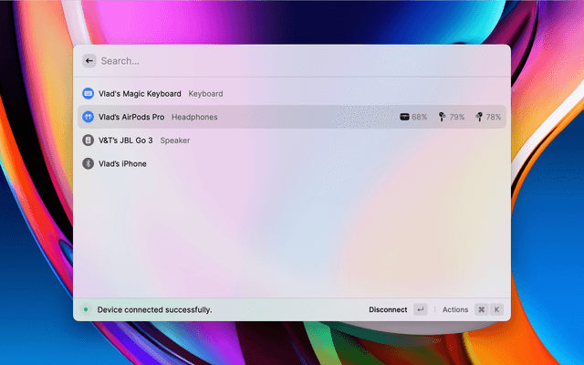Click the headphones icon beside Vlad's AirPods Pro
The image size is (584, 365).
89,117
